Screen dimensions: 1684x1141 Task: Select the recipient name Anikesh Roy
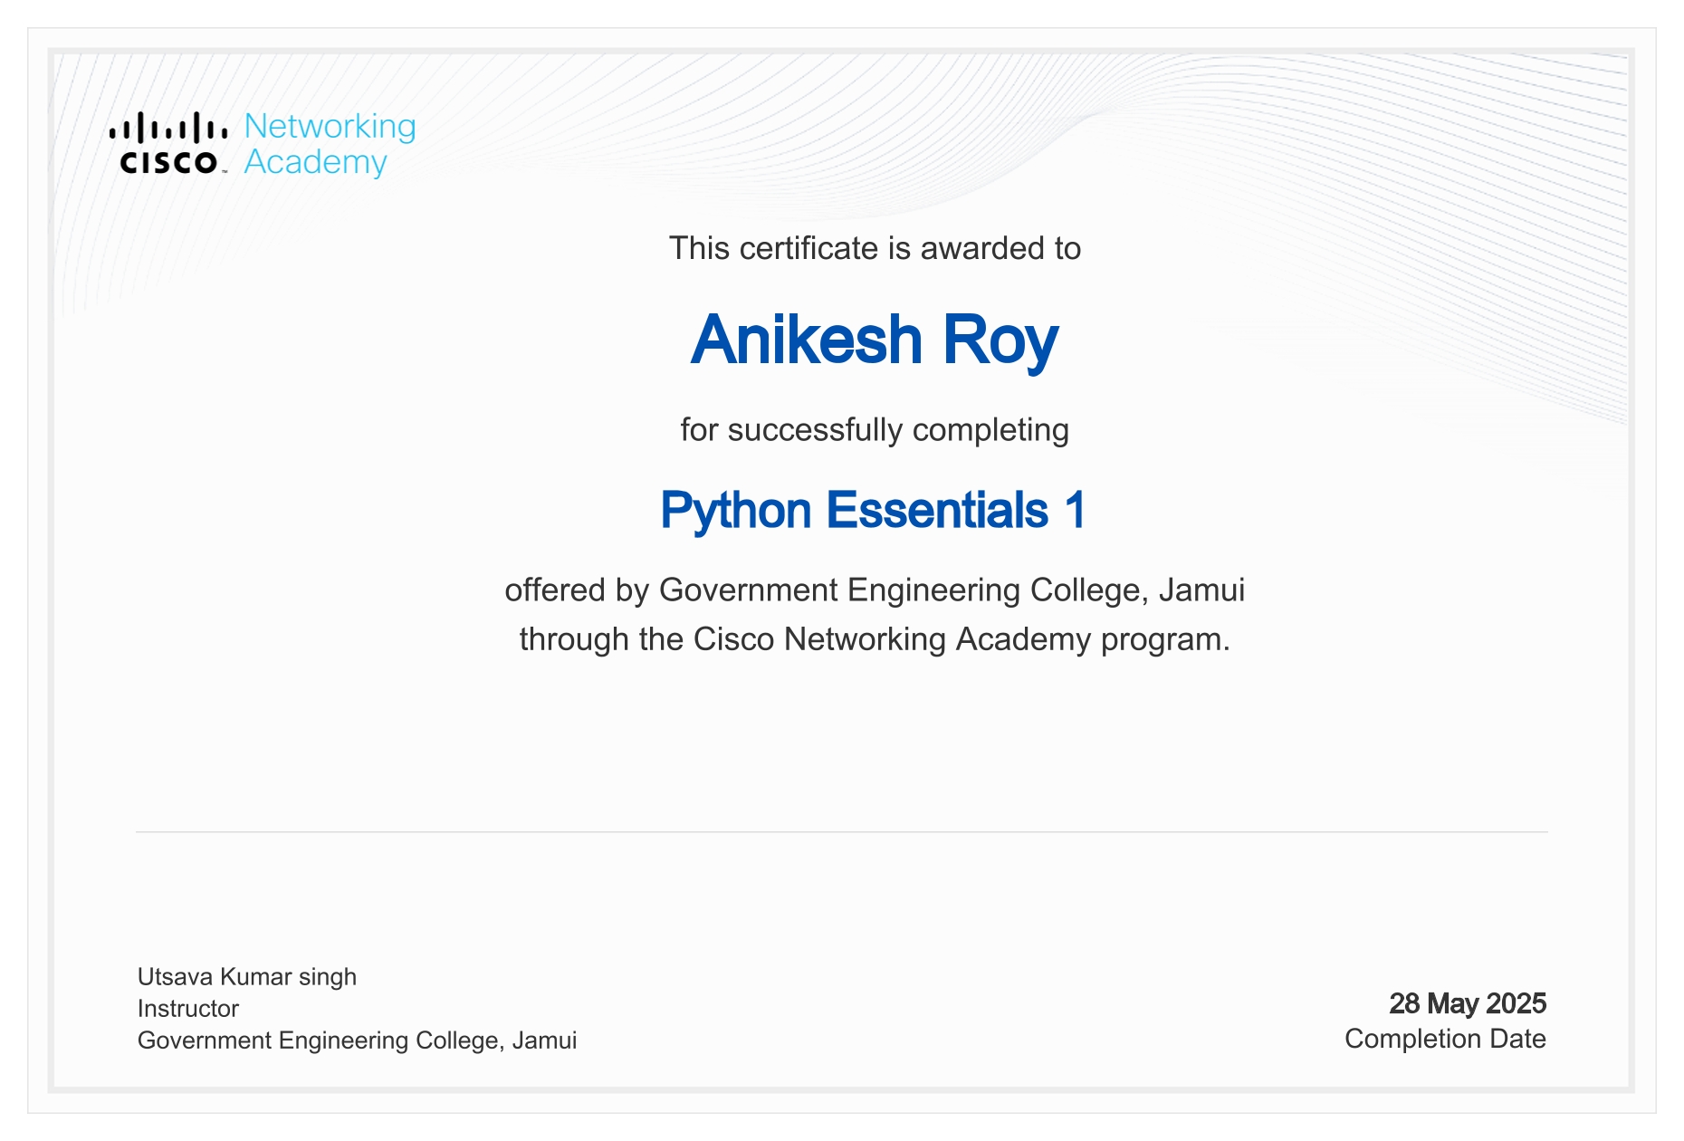(x=874, y=340)
